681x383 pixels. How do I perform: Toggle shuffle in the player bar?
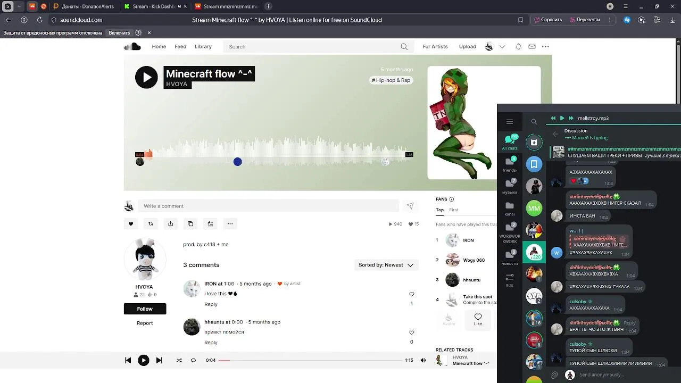click(x=179, y=360)
